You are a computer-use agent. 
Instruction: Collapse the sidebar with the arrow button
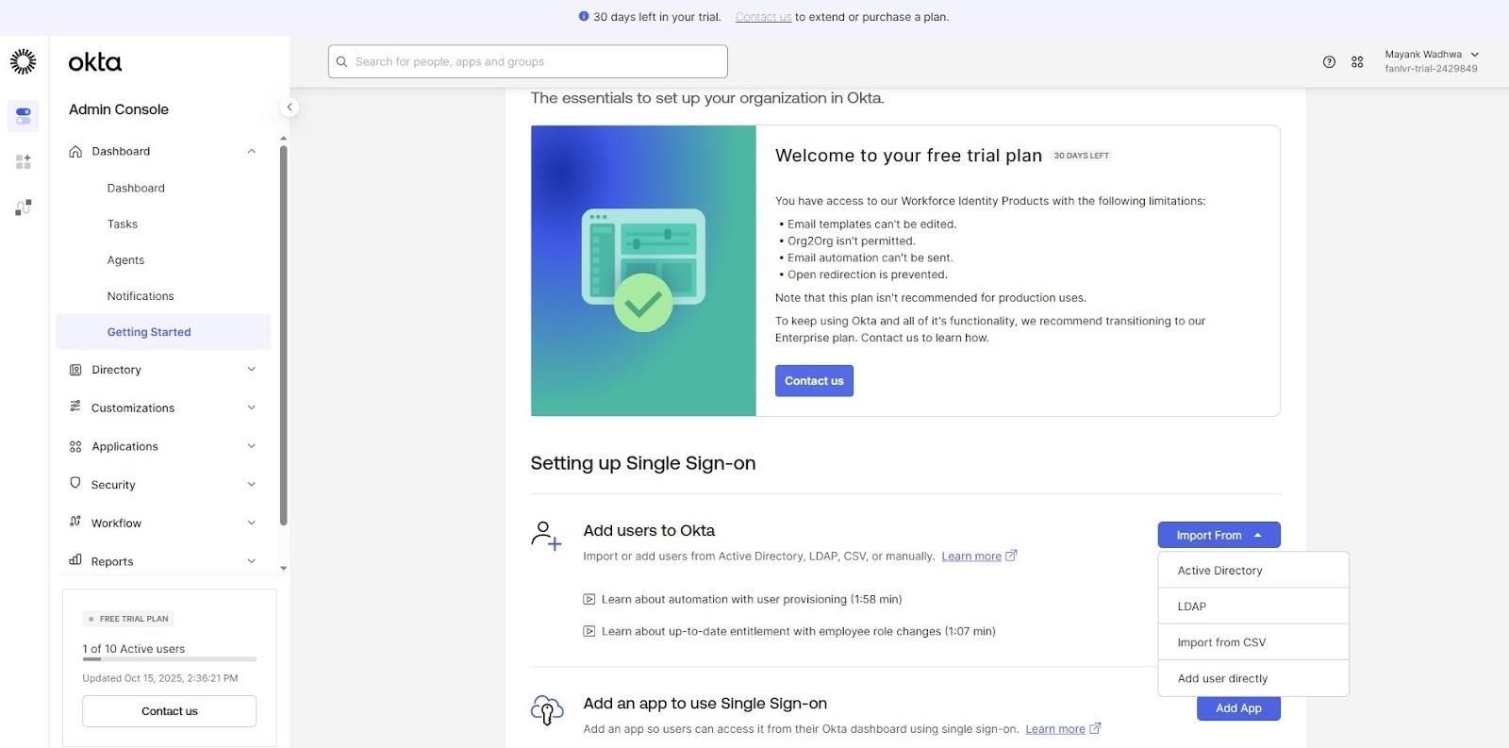[x=290, y=108]
